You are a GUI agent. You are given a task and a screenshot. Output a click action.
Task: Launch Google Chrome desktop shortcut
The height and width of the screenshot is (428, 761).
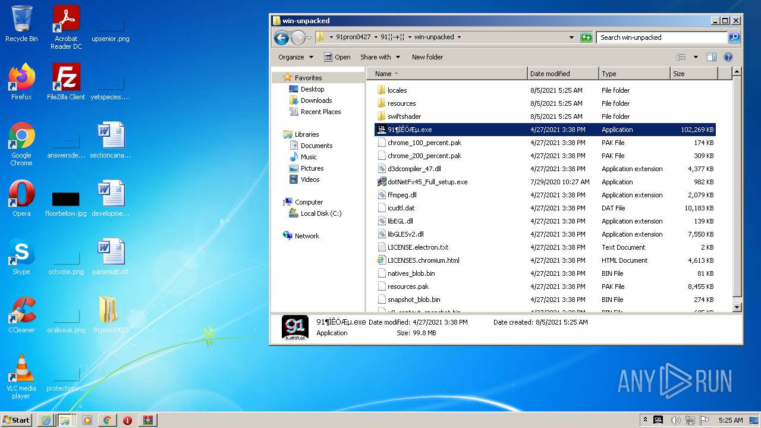click(x=21, y=144)
